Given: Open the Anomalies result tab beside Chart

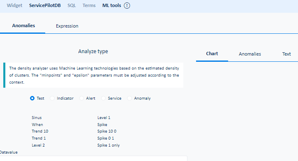Looking at the screenshot, I should coord(250,54).
